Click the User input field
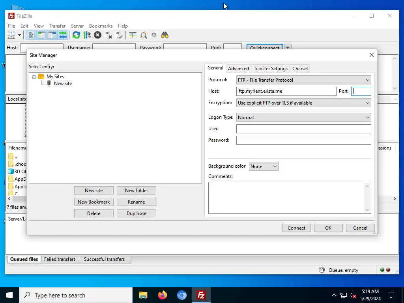 303,129
